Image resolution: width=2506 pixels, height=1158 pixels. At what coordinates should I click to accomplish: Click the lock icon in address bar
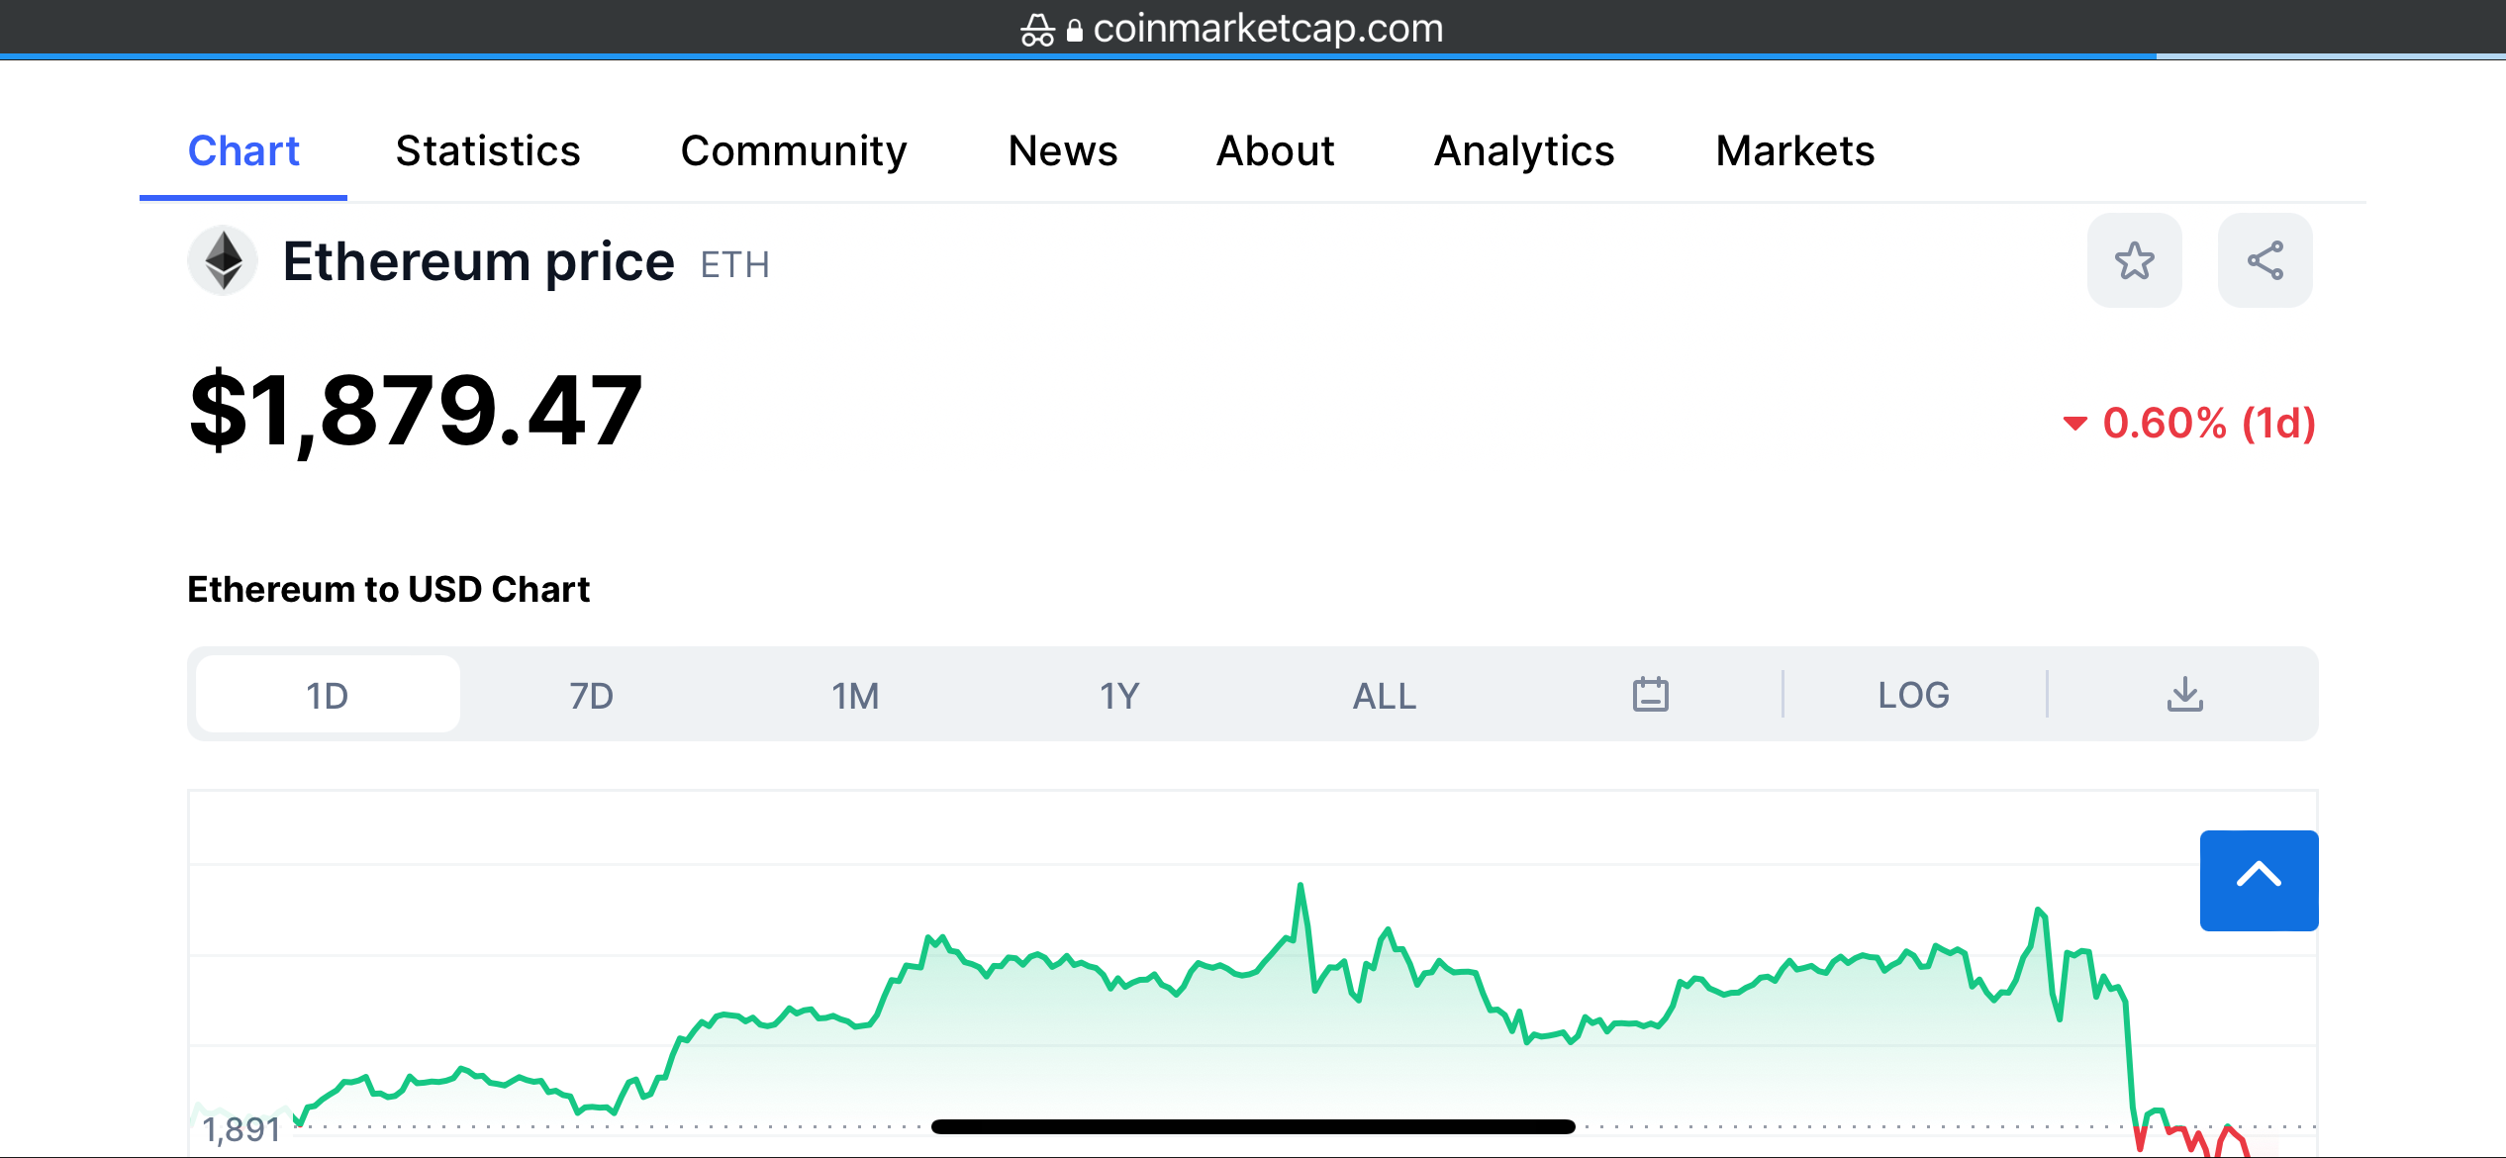pyautogui.click(x=1074, y=31)
